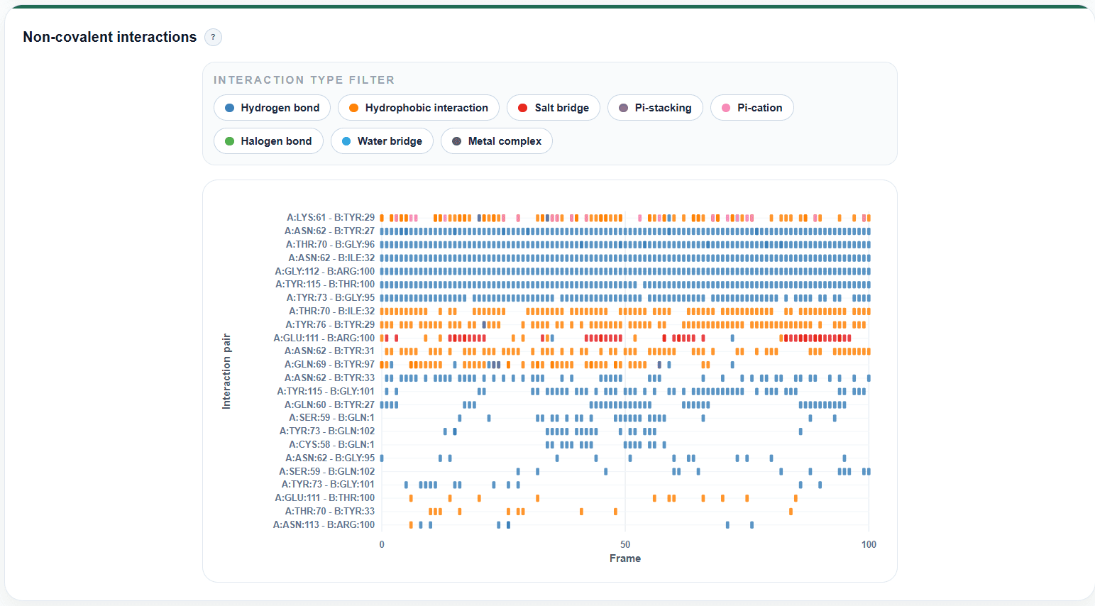Toggle the Halogen bond filter

[268, 141]
